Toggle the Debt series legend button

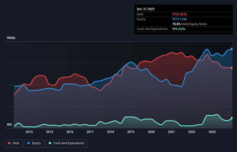(14, 143)
